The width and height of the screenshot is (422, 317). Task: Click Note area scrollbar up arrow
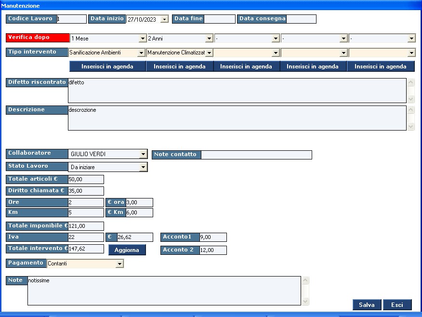[x=305, y=280]
